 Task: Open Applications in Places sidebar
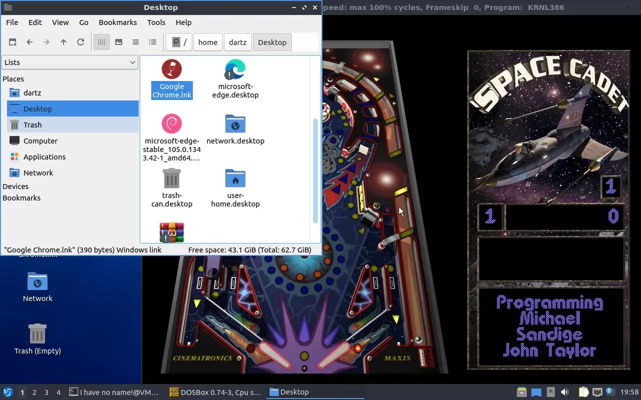click(x=73, y=157)
